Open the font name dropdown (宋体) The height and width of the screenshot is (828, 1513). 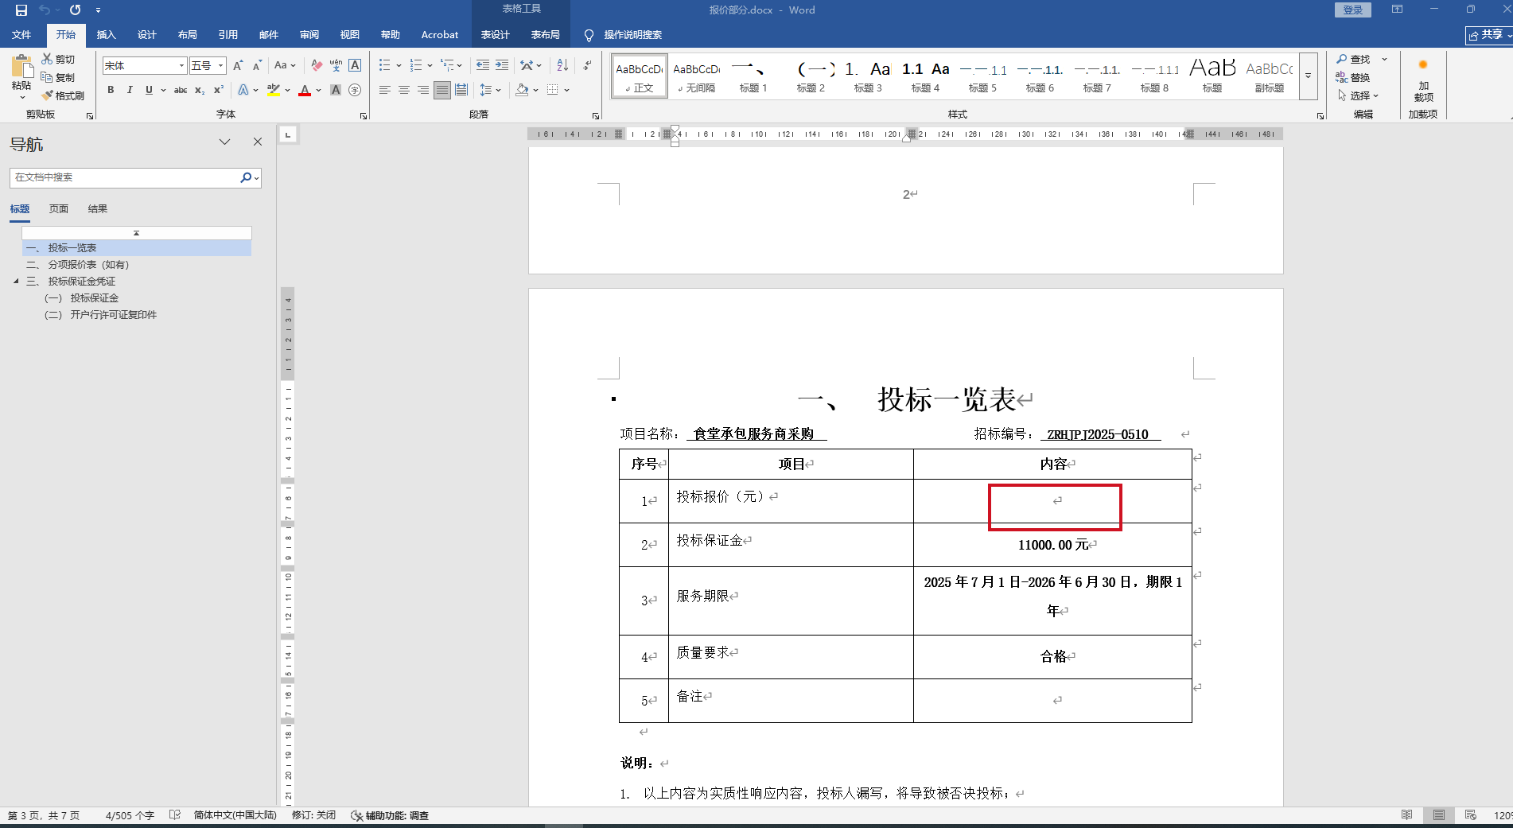pos(181,65)
